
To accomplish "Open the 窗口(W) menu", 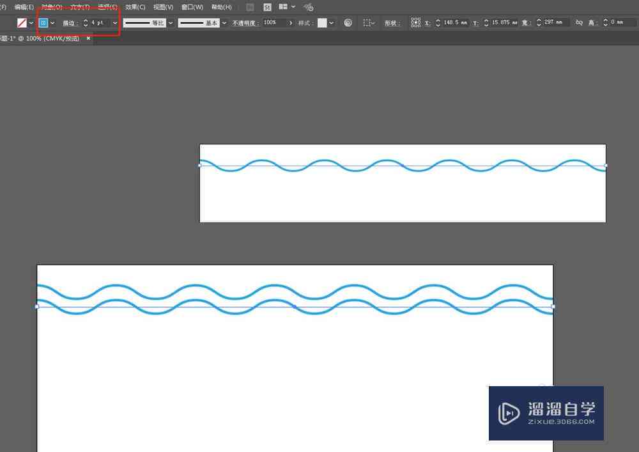I will click(x=192, y=7).
